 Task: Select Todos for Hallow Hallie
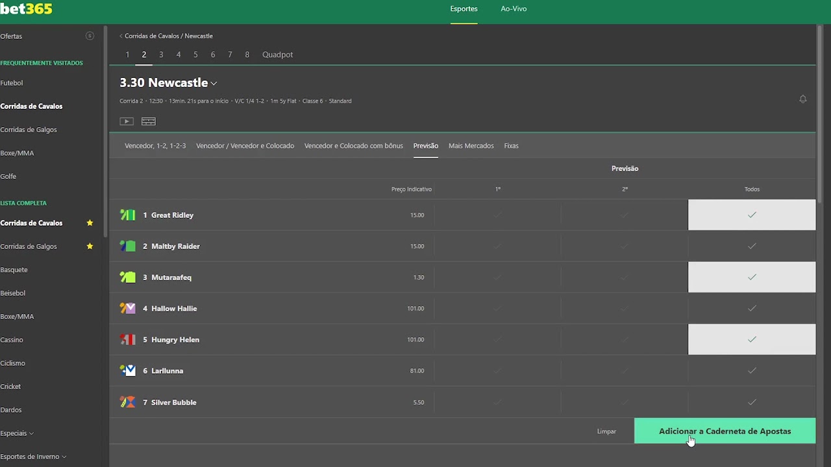(x=752, y=309)
